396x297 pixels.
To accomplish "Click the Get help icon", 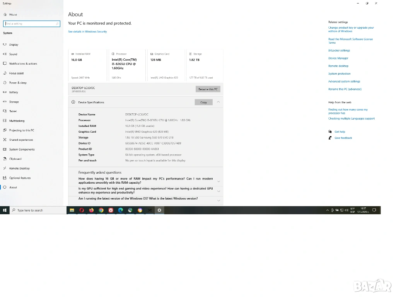I will (330, 132).
